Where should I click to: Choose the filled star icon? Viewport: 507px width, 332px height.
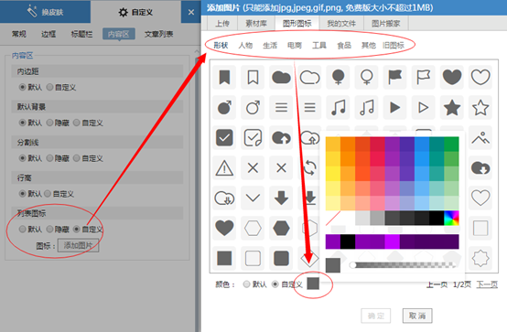click(x=452, y=107)
